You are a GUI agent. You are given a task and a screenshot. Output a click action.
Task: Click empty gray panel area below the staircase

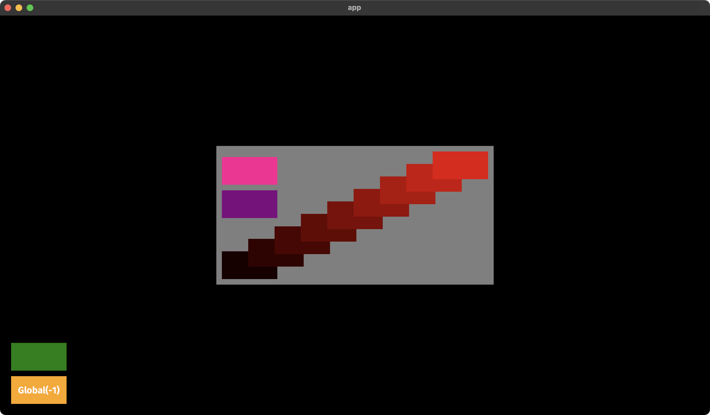click(x=409, y=259)
